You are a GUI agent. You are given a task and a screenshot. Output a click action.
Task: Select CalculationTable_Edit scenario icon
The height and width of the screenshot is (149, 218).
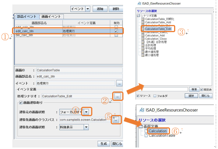(x=143, y=29)
